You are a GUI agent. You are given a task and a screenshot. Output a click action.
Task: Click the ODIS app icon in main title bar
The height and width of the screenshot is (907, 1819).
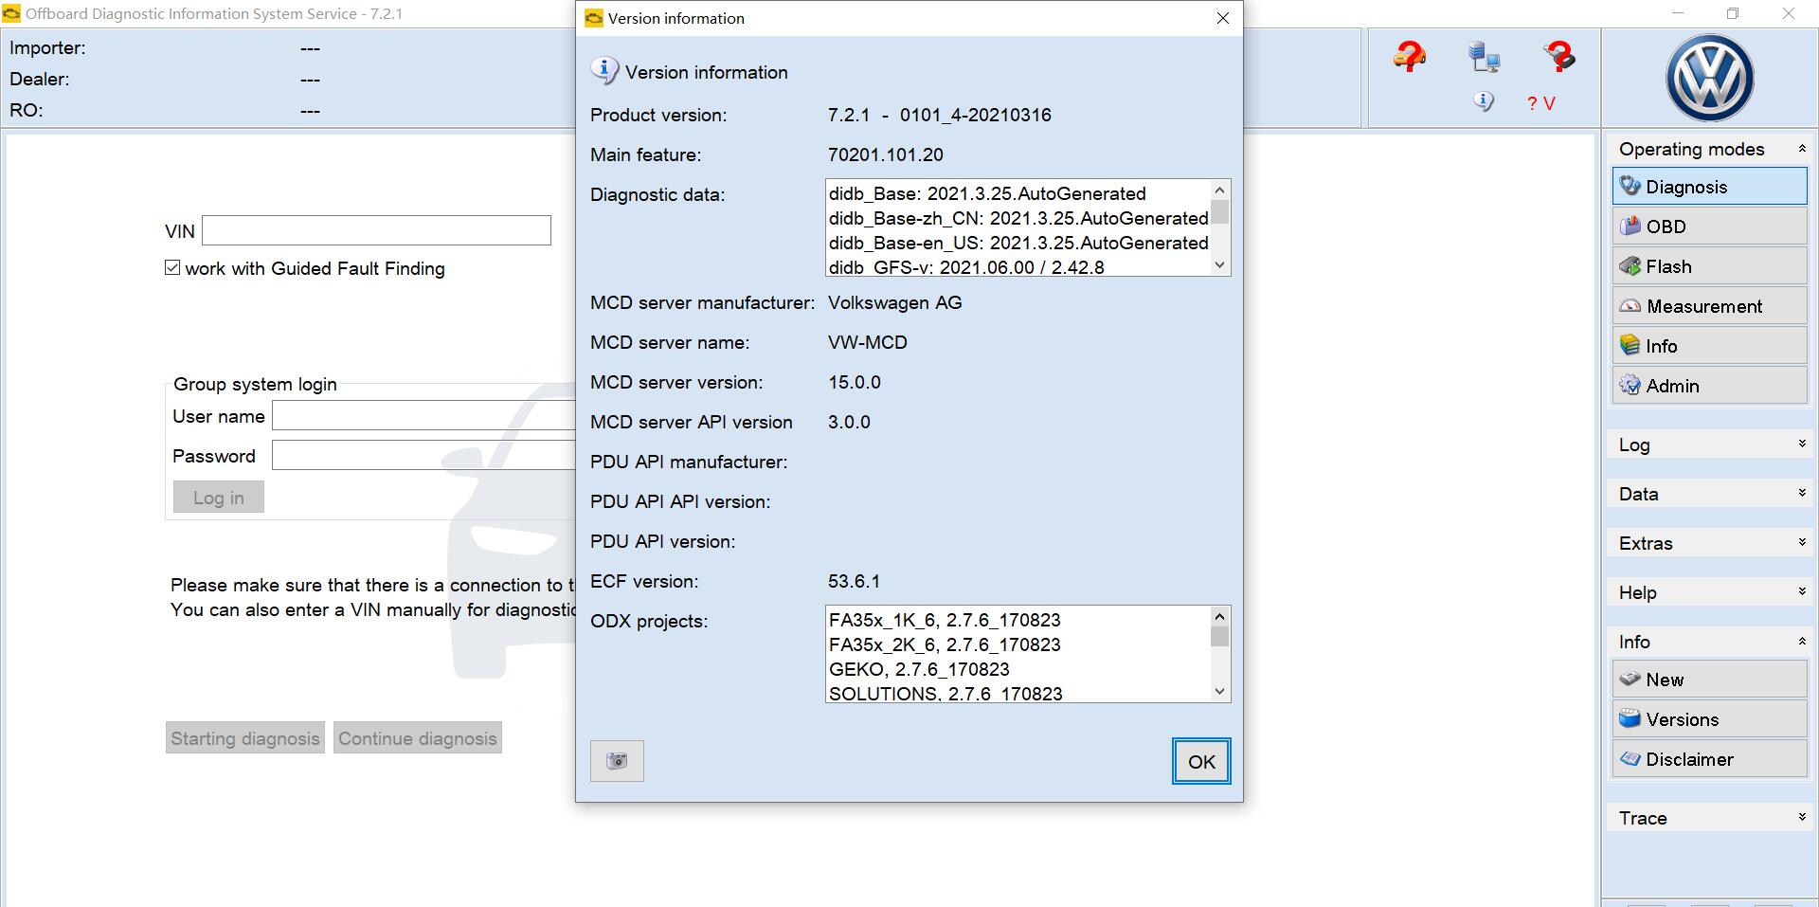(x=11, y=13)
